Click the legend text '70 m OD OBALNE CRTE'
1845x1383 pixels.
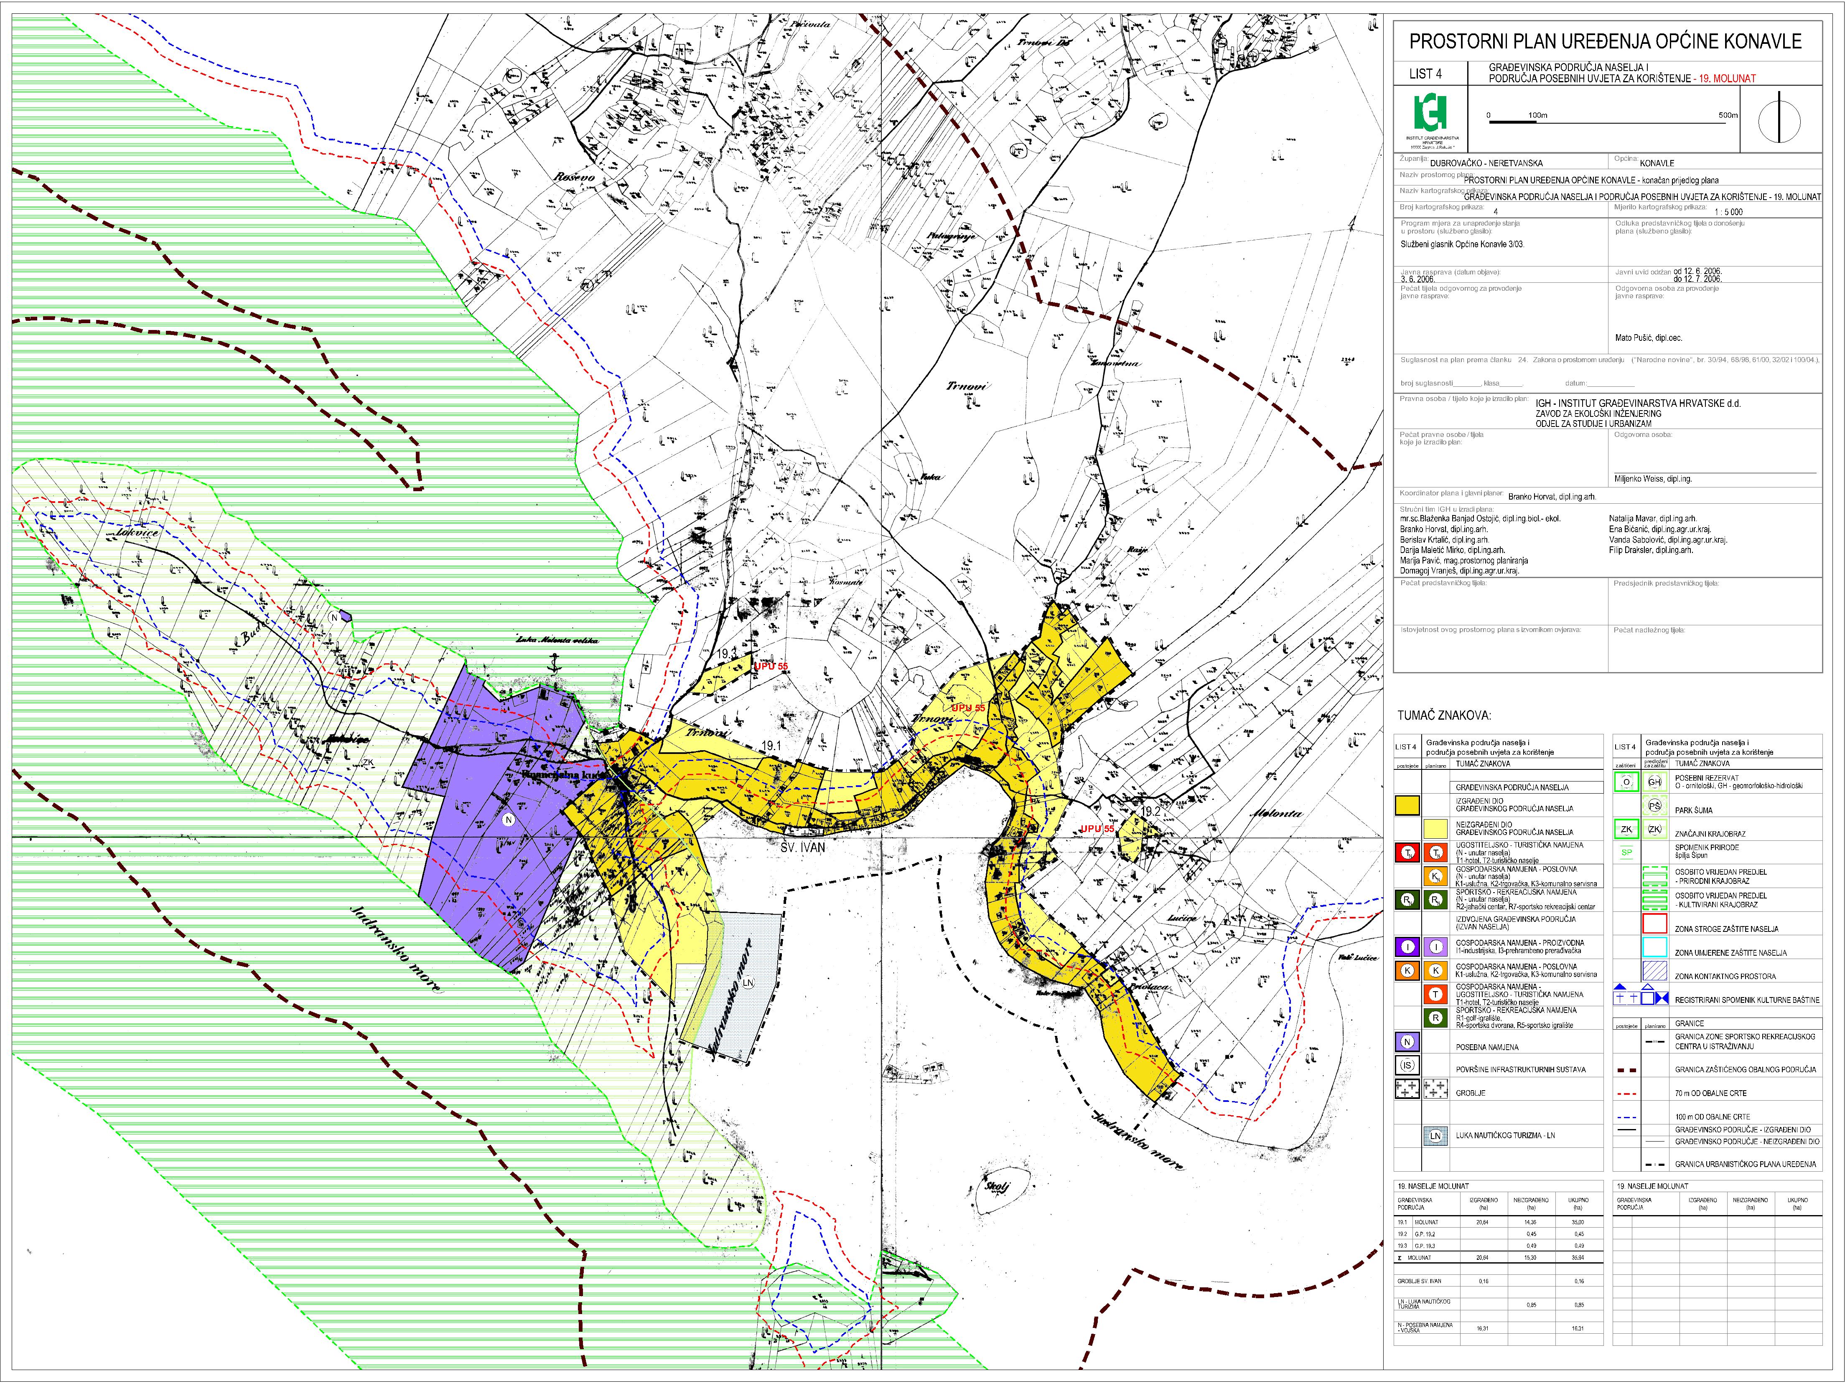click(1711, 1093)
